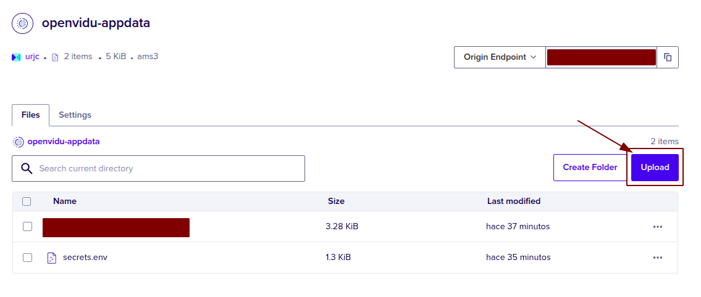This screenshot has height=297, width=701.
Task: Open more options for the first file
Action: 657,227
